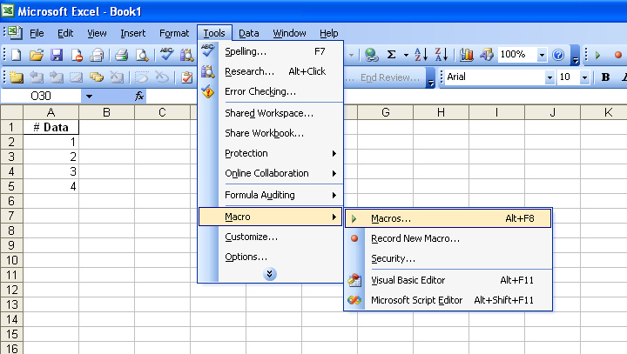Click the Create Microsoft Outlook Task icon
Image resolution: width=627 pixels, height=354 pixels.
point(186,77)
